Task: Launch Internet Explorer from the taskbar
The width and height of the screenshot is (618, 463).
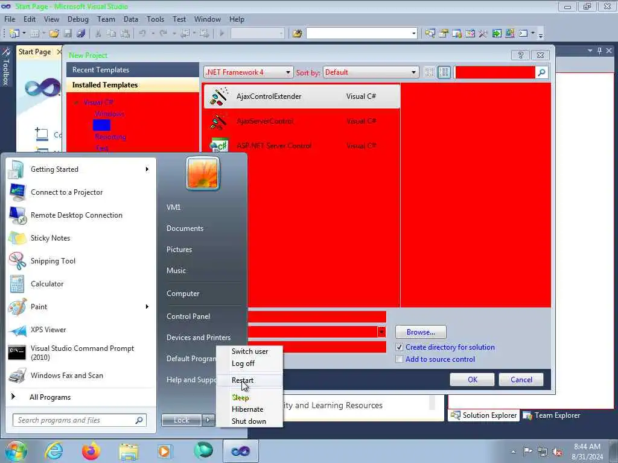Action: [x=54, y=451]
